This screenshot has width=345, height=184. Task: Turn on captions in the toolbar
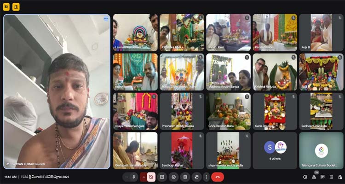185,177
